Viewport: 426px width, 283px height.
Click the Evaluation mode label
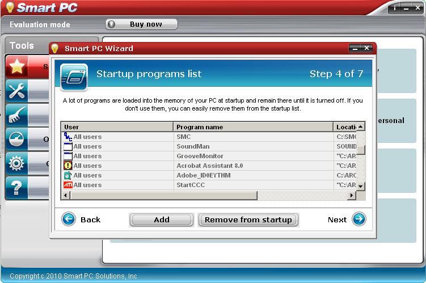click(40, 24)
